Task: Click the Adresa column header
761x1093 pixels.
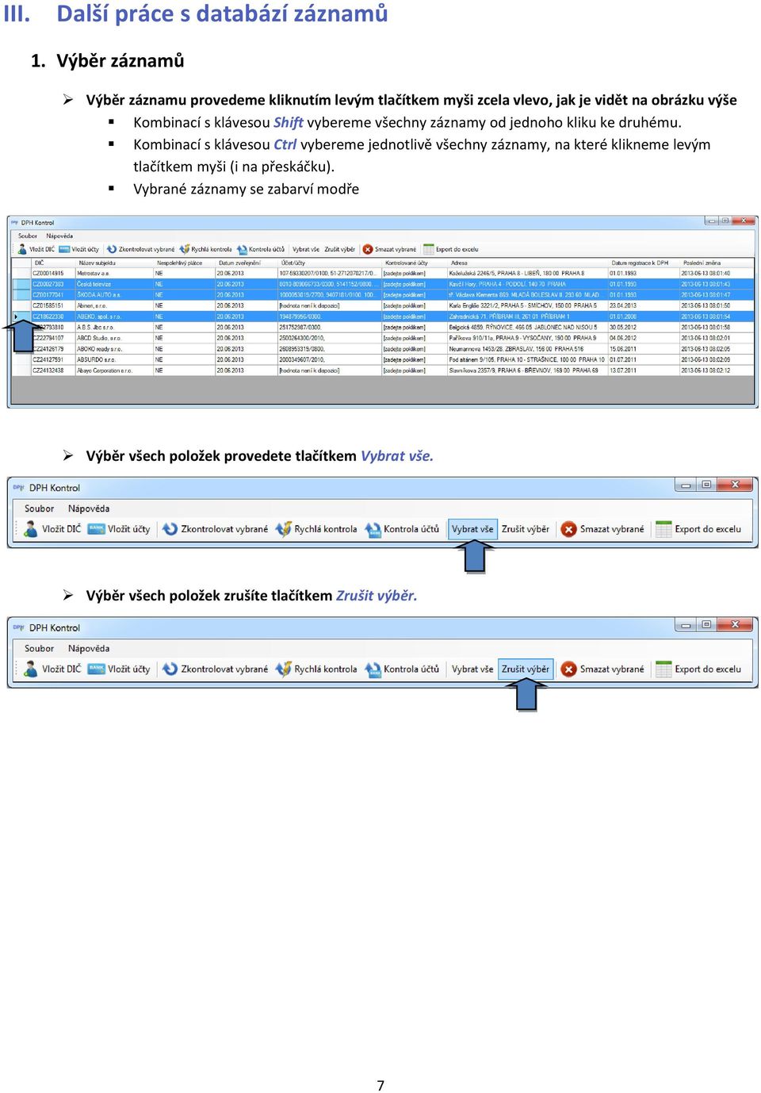Action: 528,263
